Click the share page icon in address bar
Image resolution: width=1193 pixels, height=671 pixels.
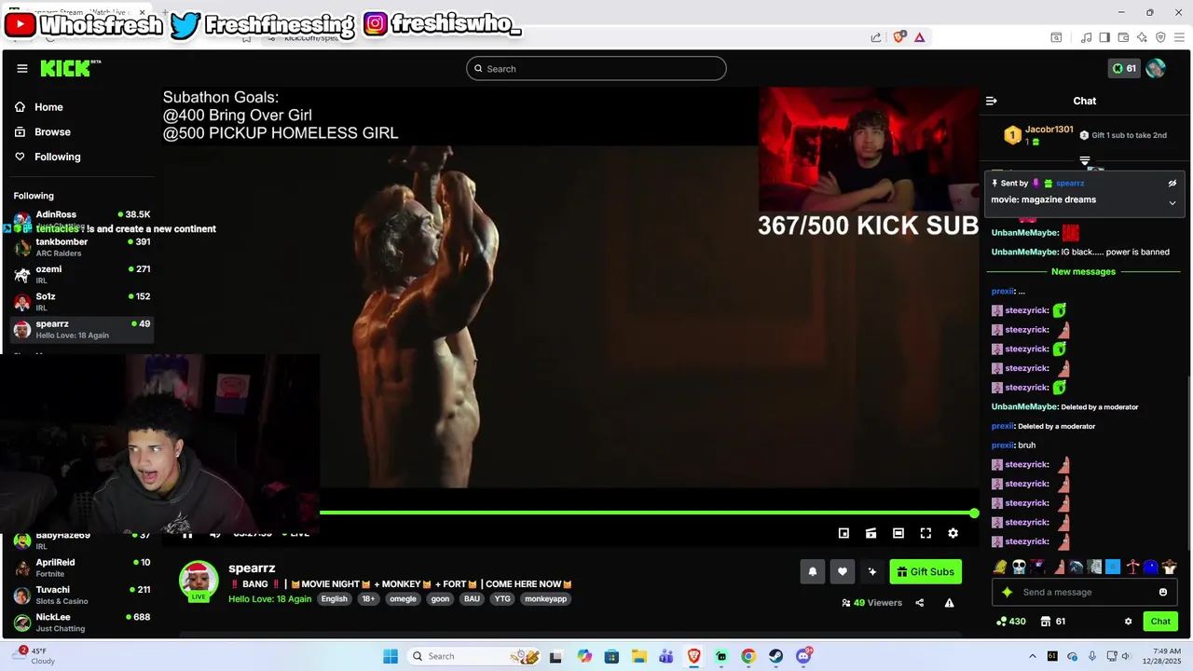(876, 37)
